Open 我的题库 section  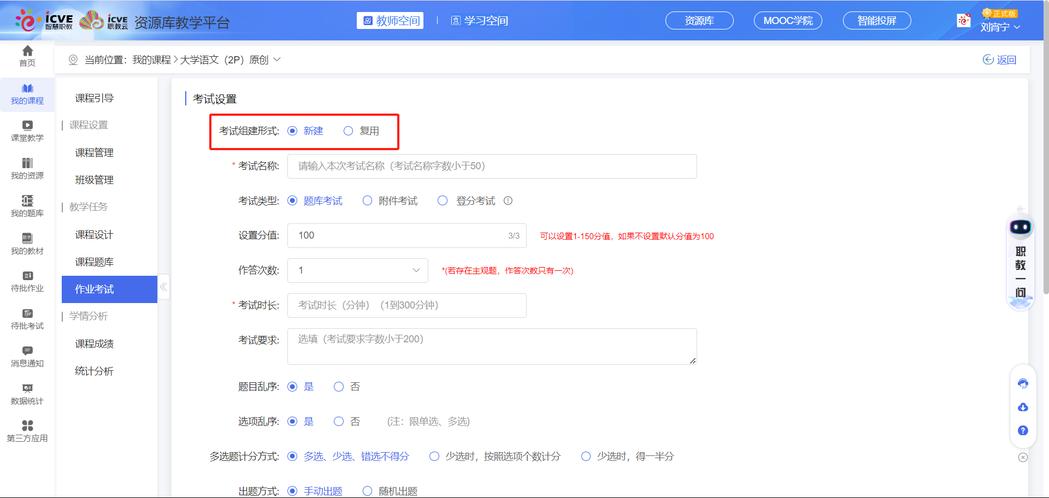click(27, 206)
